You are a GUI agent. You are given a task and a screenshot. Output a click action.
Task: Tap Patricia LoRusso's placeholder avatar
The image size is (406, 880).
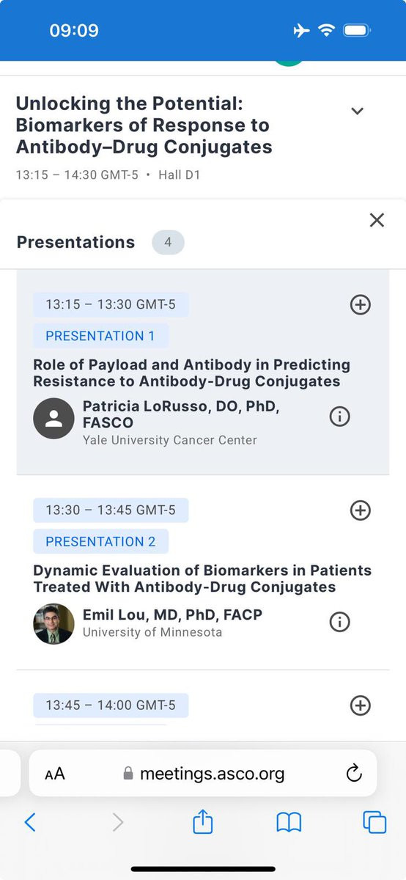point(53,419)
